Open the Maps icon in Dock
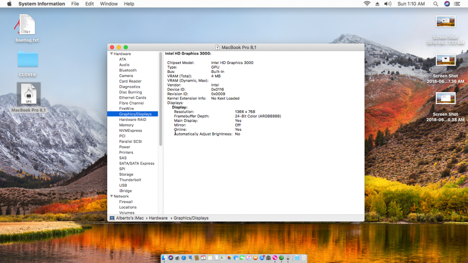Screen dimensions: 468x263 point(223,258)
